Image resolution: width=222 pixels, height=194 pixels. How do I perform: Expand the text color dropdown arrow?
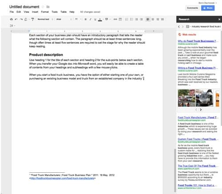[103, 19]
